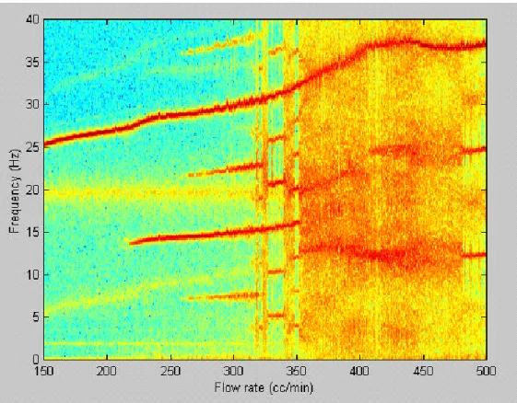Click the y-axis tick label 40
Screen dimensions: 517x403
pos(32,19)
